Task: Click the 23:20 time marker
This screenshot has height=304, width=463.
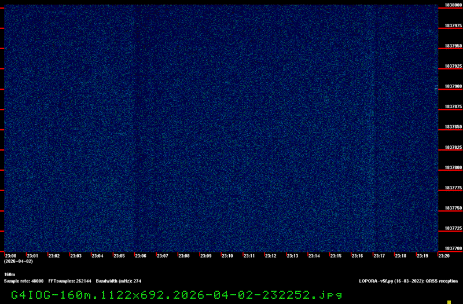Action: (x=444, y=256)
